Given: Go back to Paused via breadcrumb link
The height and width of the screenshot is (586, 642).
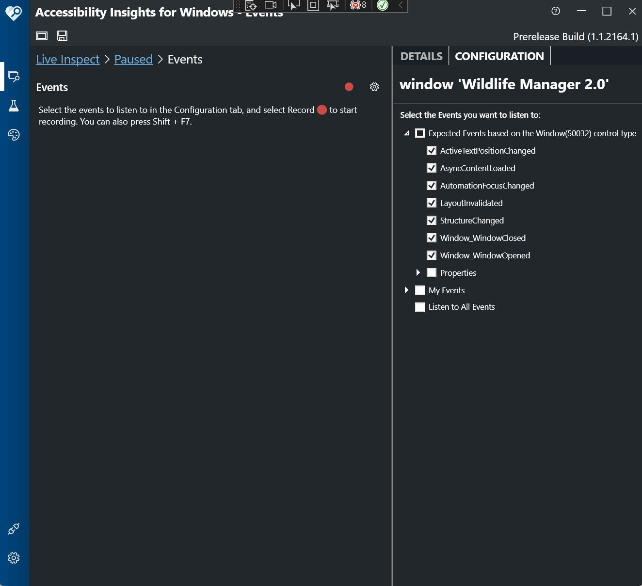Looking at the screenshot, I should 133,59.
